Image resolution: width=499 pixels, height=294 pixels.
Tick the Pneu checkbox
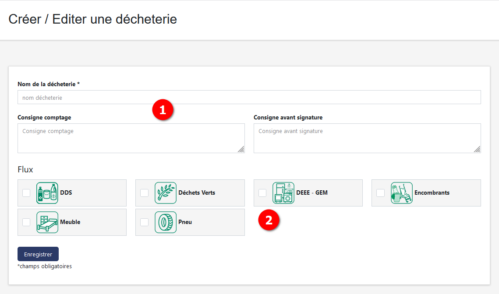144,222
